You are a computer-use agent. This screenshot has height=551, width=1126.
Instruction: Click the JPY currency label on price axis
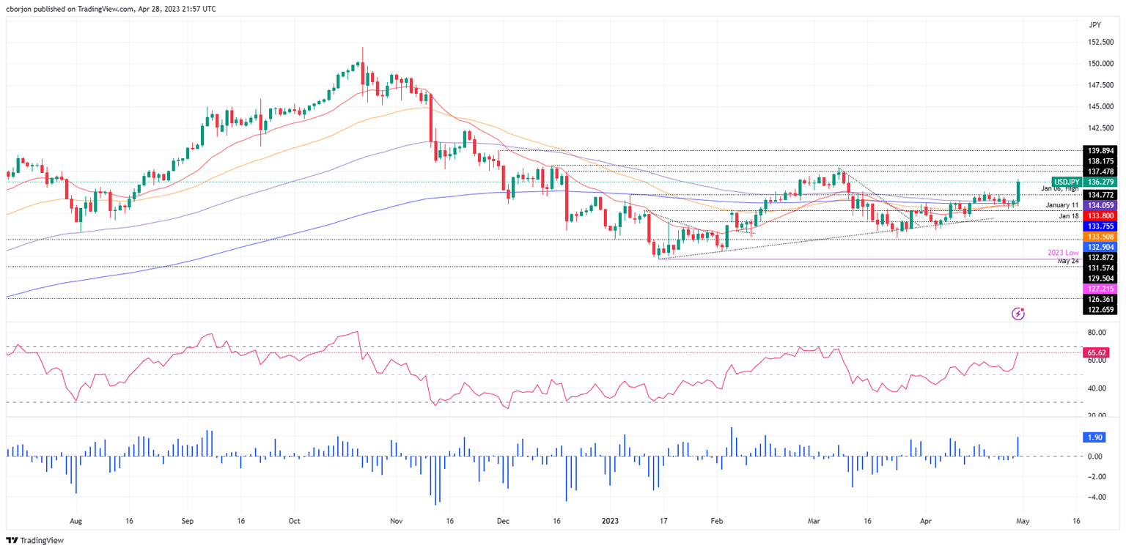[x=1095, y=25]
